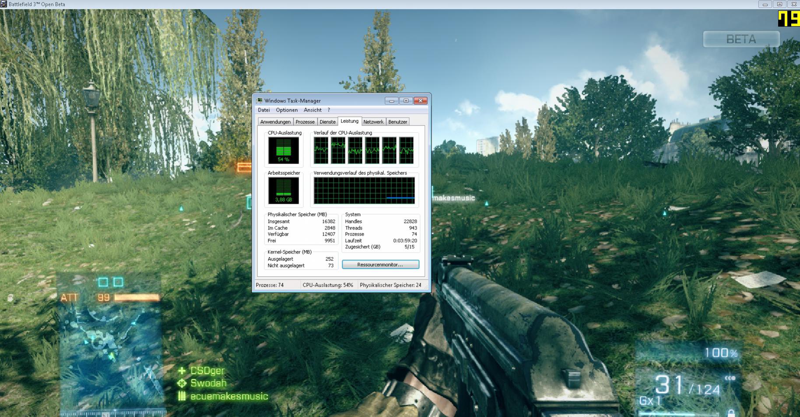Click the Arbeitsspeicher 3,88 GB gauge
Screen dimensions: 800x417
pos(284,191)
